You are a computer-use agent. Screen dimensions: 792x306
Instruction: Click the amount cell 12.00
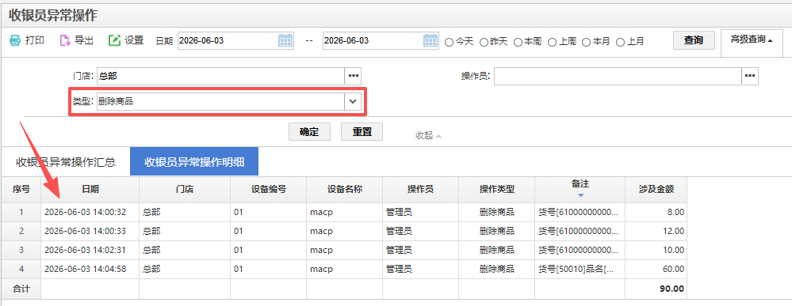(x=656, y=232)
